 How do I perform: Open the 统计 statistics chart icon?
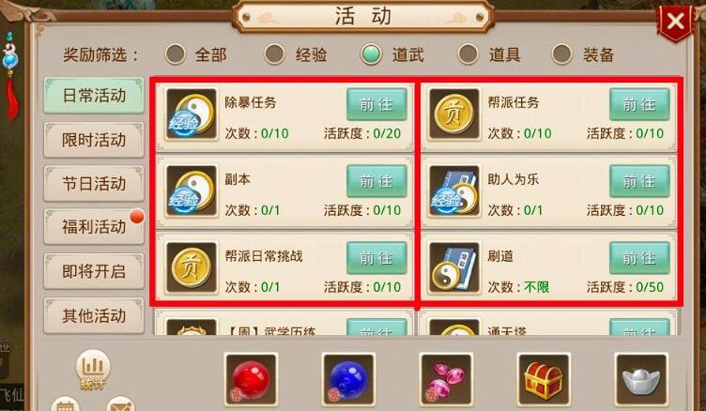click(93, 370)
